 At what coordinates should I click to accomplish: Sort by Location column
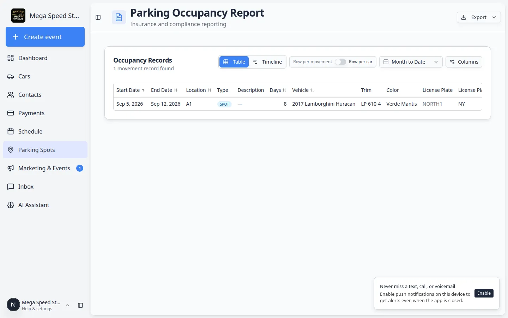pyautogui.click(x=199, y=90)
